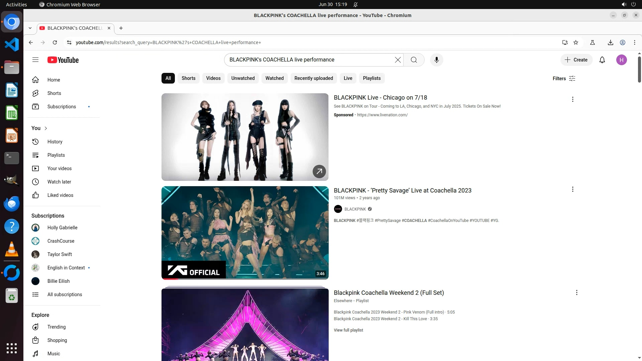
Task: Open Trending in Explore section
Action: (x=56, y=327)
